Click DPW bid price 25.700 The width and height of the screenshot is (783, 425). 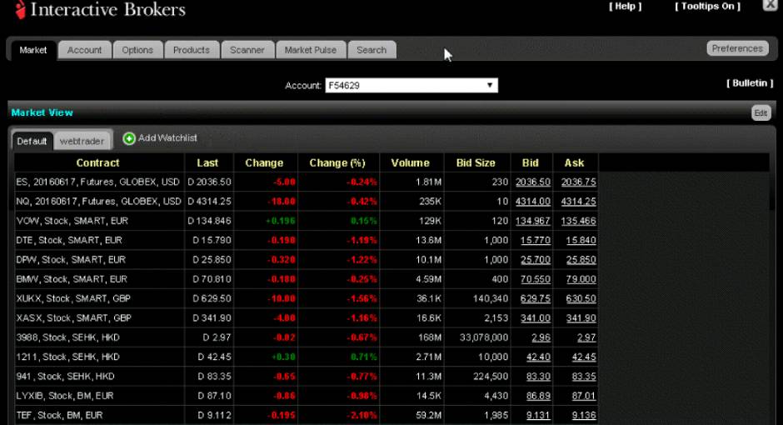click(536, 260)
